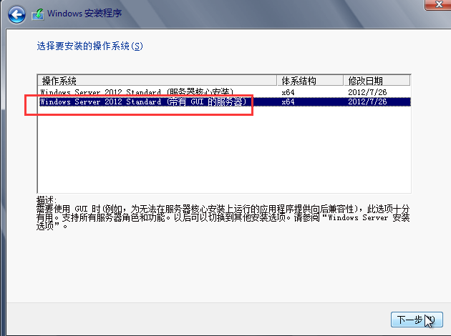The width and height of the screenshot is (451, 336).
Task: Click the 操作系统 column header
Action: (157, 81)
